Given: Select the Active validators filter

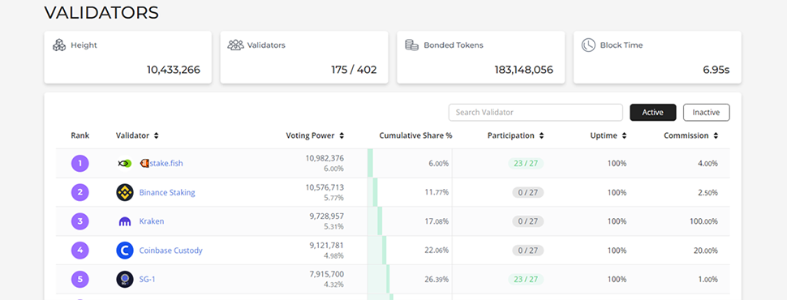Looking at the screenshot, I should click(x=653, y=113).
